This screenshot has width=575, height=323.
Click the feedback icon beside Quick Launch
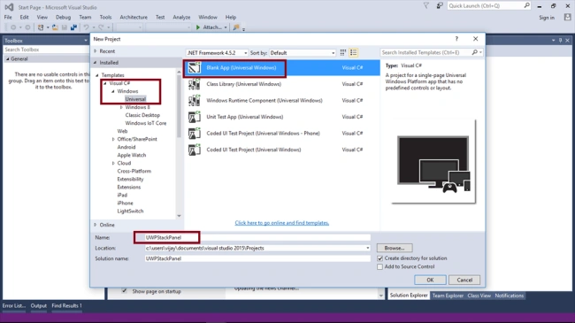(x=440, y=5)
